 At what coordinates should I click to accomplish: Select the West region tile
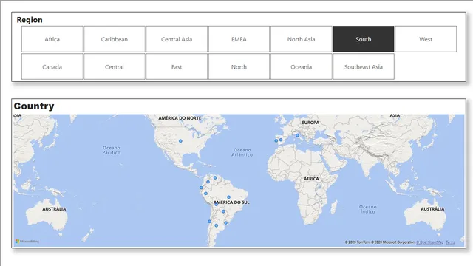426,39
